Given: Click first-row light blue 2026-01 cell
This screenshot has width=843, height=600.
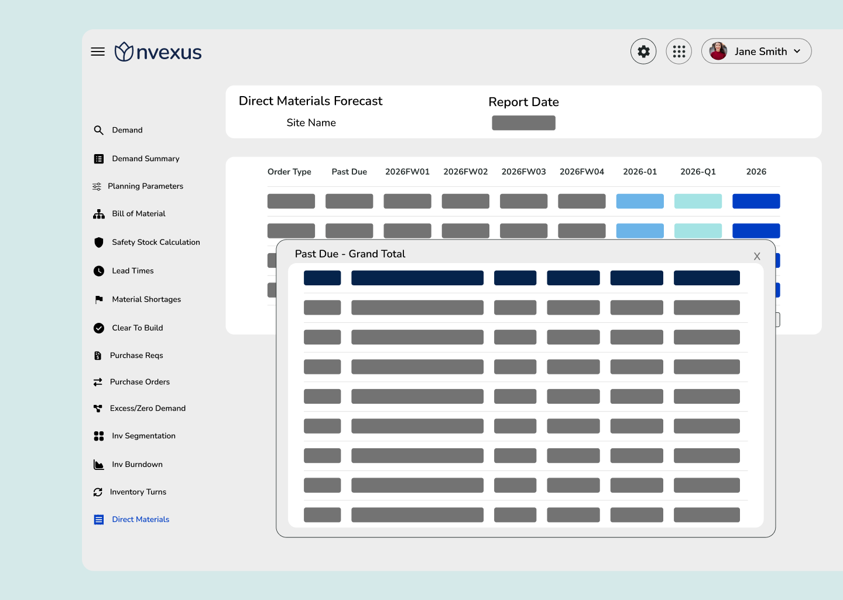Looking at the screenshot, I should point(640,202).
